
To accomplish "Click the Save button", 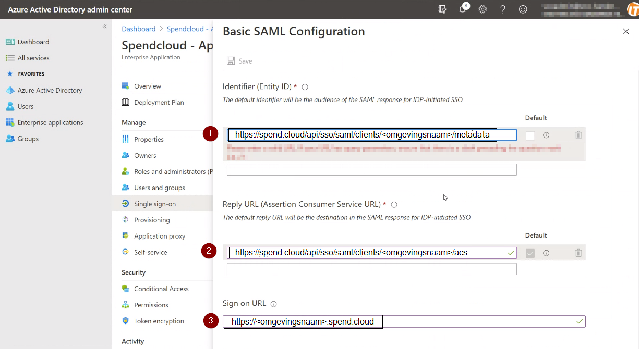I will click(239, 61).
